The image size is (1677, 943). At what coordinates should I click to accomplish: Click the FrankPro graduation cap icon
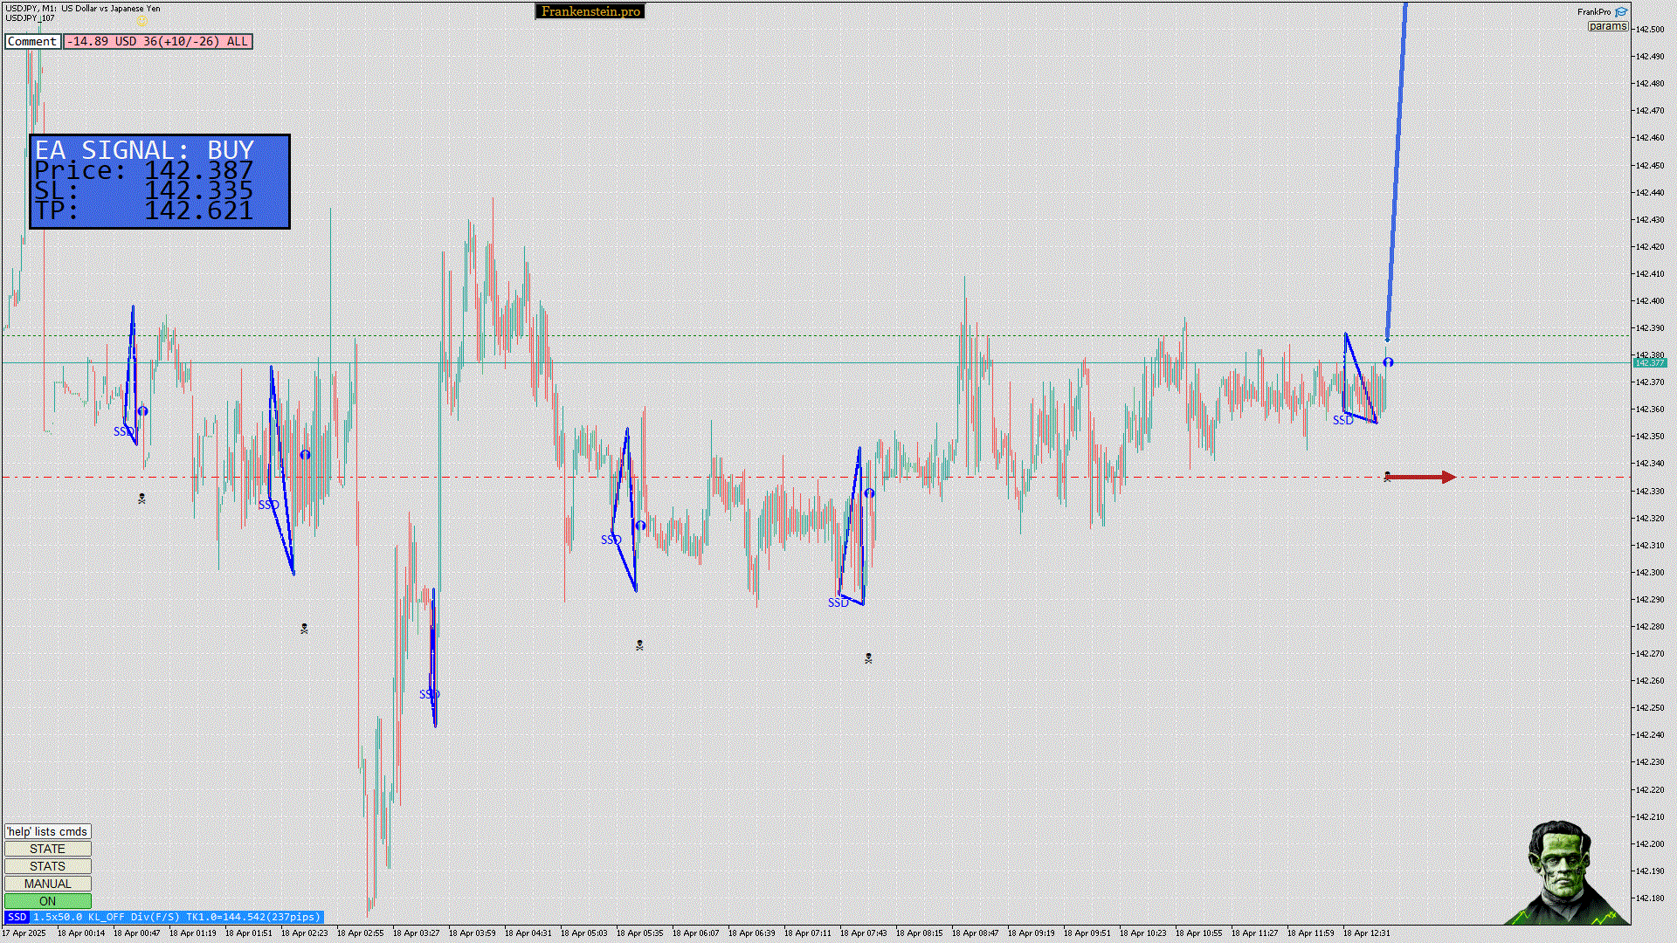[x=1621, y=11]
